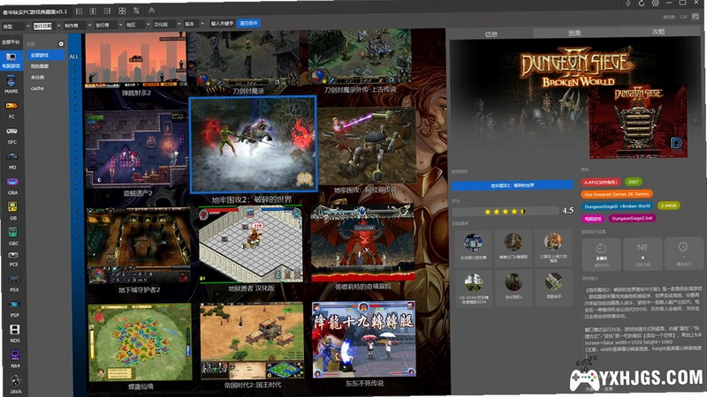The height and width of the screenshot is (397, 707).
Task: Select the PSX platform icon
Action: tap(14, 280)
